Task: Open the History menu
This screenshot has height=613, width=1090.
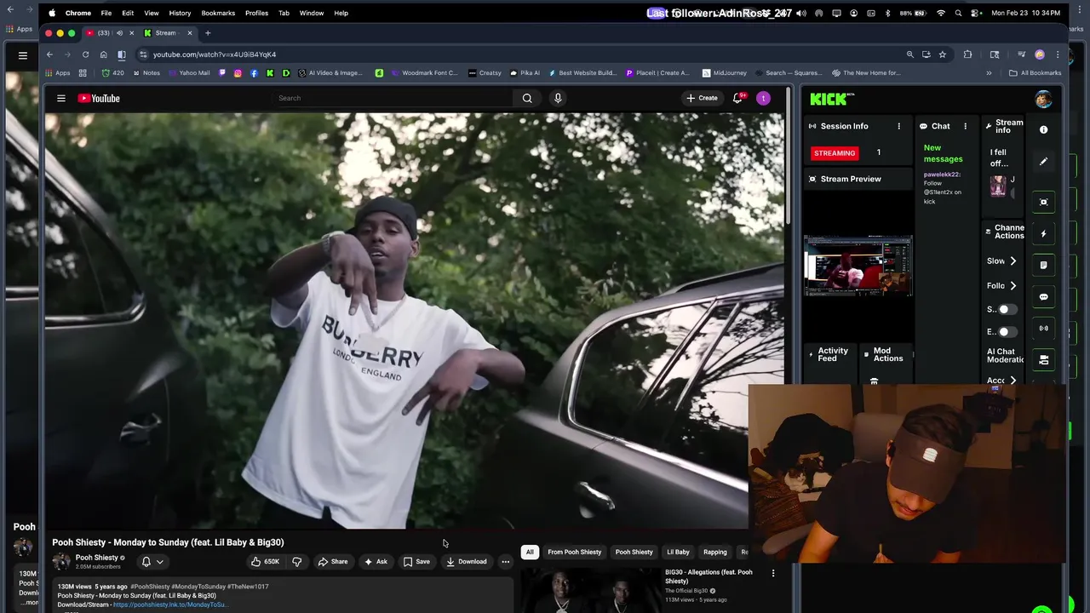Action: [180, 13]
